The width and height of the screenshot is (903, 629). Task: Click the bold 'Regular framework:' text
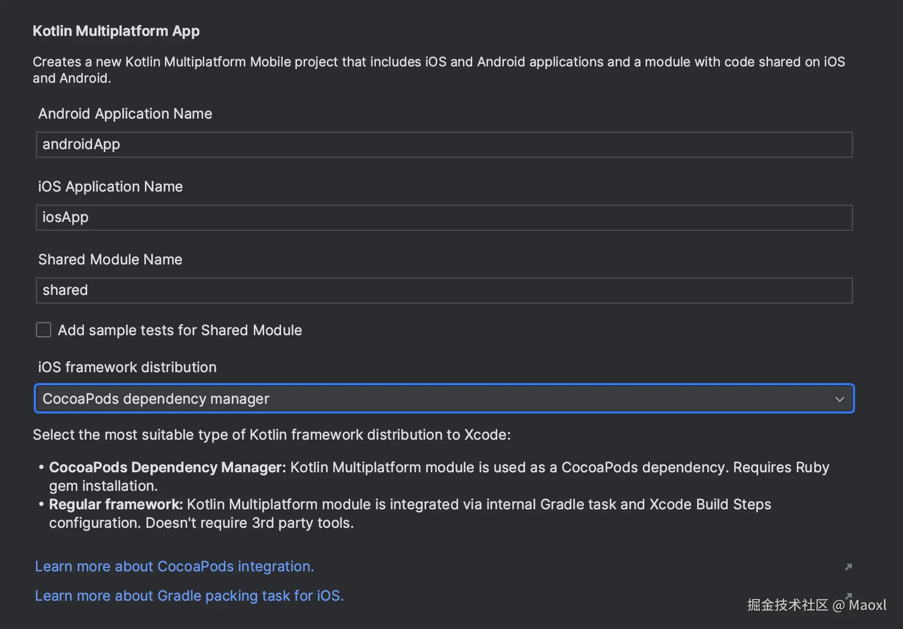[x=115, y=504]
